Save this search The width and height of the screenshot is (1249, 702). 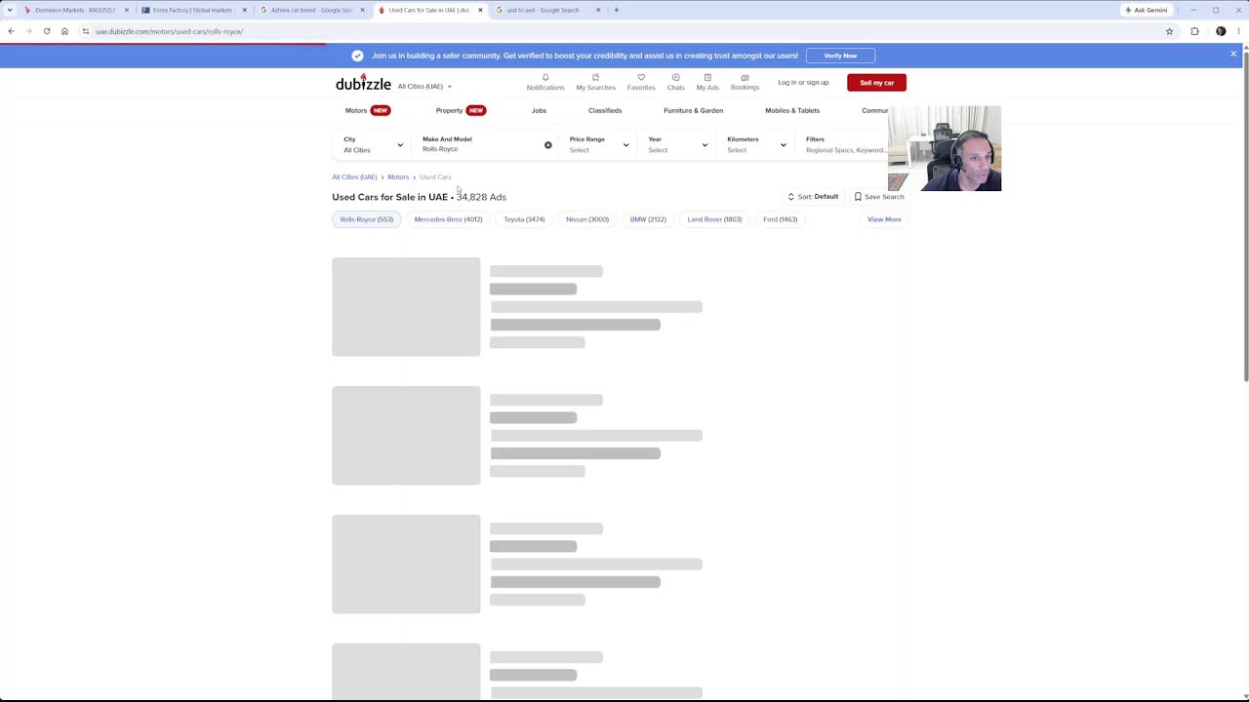pyautogui.click(x=879, y=197)
